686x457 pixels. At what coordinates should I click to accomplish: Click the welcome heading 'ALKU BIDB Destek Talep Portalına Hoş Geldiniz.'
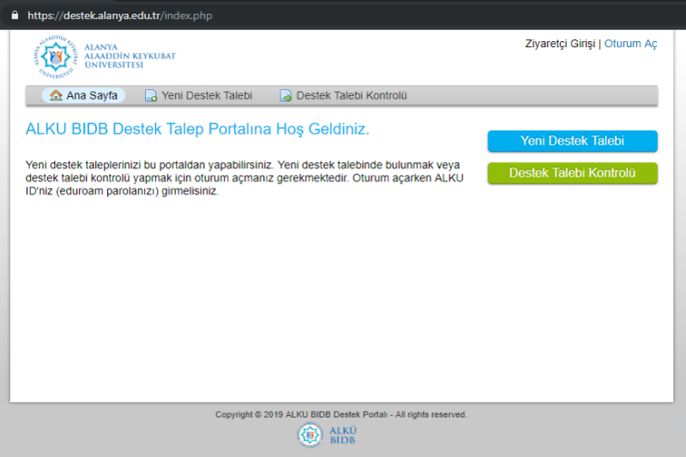pos(197,129)
